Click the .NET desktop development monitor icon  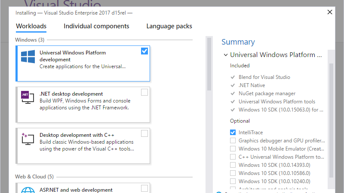pos(28,97)
